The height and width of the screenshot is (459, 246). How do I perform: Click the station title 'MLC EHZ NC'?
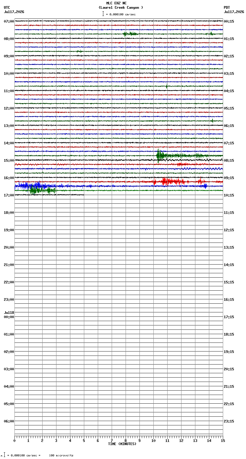(116, 3)
